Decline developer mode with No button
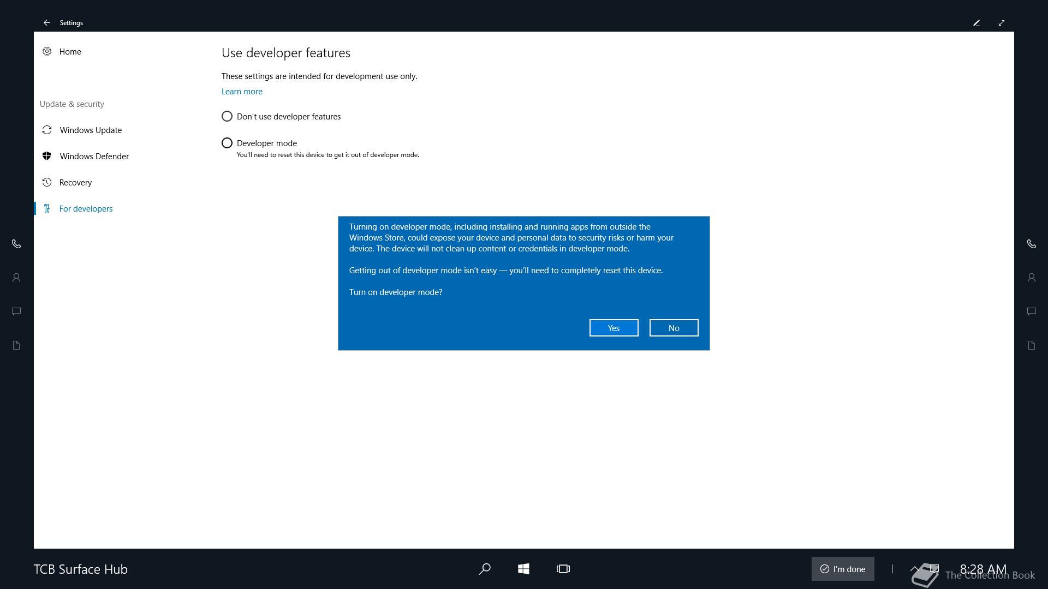 [674, 328]
